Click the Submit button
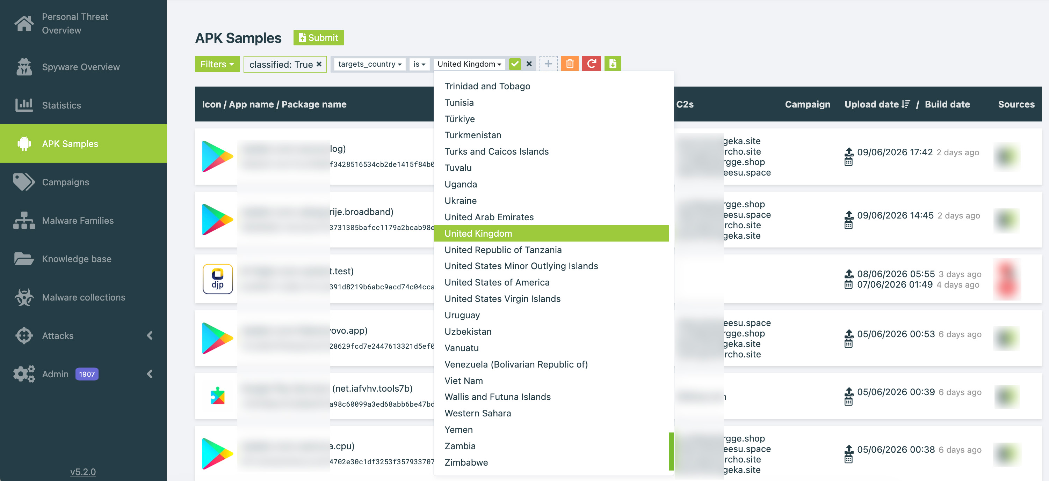Image resolution: width=1049 pixels, height=481 pixels. click(x=318, y=37)
